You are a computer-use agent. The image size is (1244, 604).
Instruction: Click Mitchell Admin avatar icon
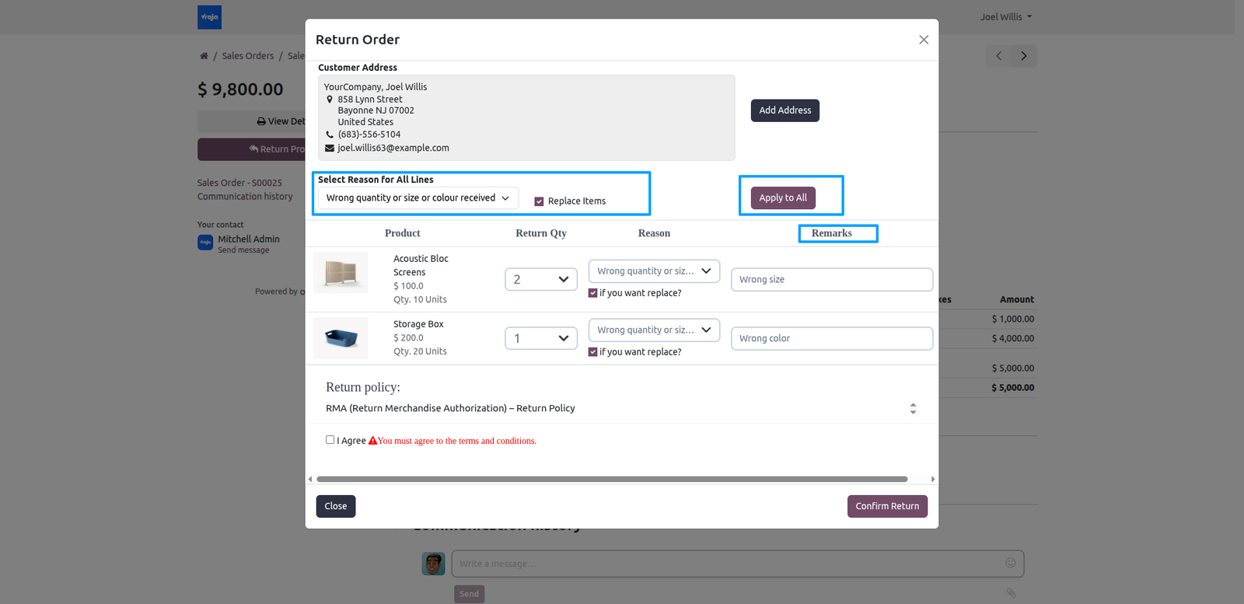(205, 243)
